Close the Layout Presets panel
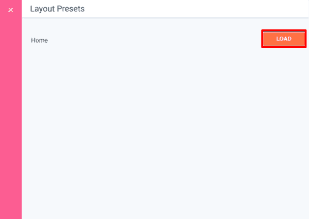Viewport: 309px width, 219px height. [x=11, y=10]
